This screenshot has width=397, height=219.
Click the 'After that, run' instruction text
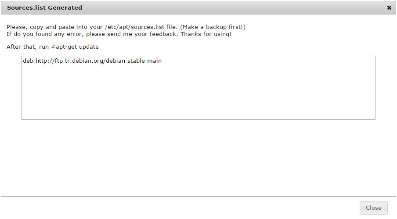[x=28, y=47]
